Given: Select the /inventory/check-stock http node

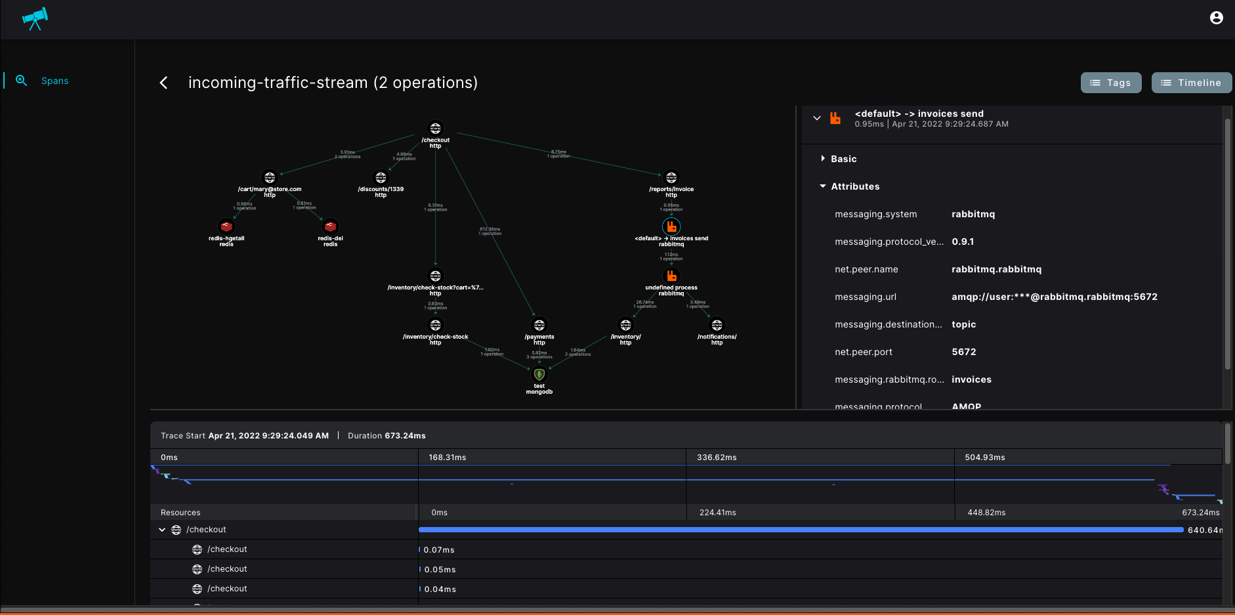Looking at the screenshot, I should pyautogui.click(x=436, y=326).
